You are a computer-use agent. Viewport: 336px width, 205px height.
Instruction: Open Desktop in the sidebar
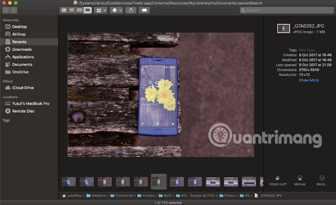[x=29, y=26]
